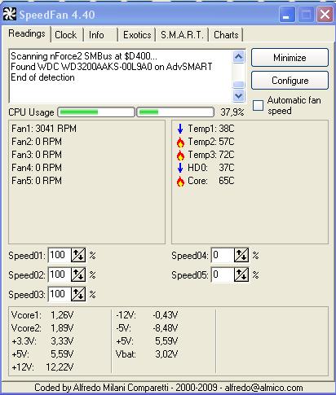
Task: Open the S.M.A.R.T. tab
Action: coord(182,35)
